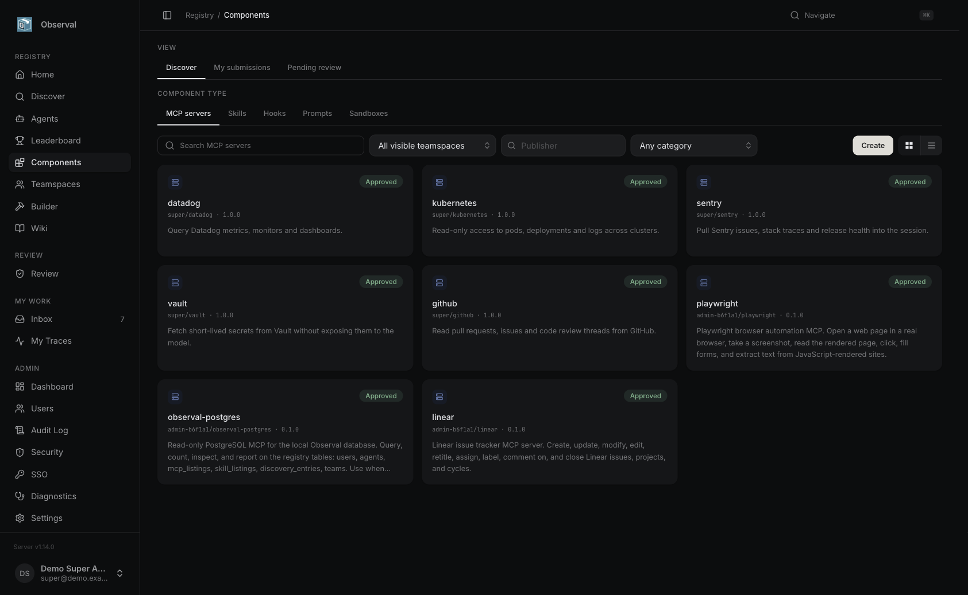
Task: Open Teamspaces from sidebar
Action: (x=70, y=184)
